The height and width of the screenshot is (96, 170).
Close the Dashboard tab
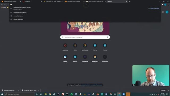click(x=42, y=2)
